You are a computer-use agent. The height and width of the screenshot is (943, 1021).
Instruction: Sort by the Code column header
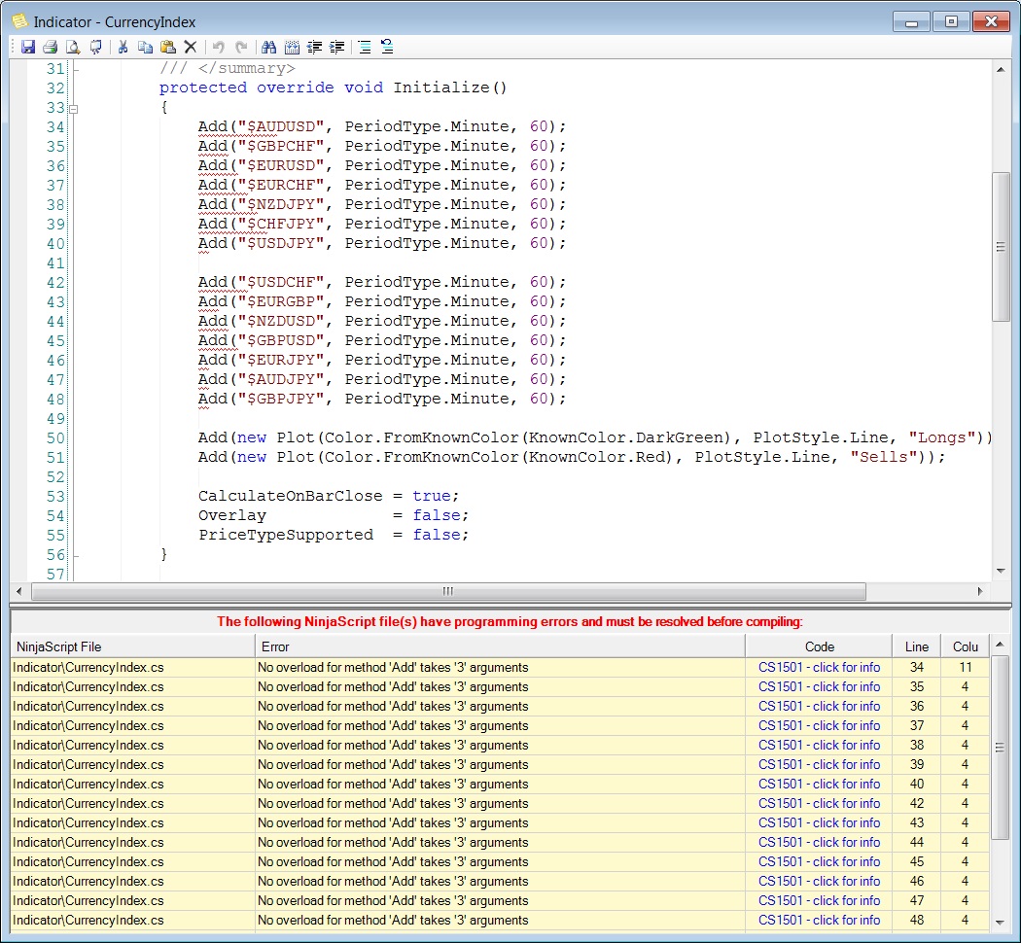pyautogui.click(x=819, y=646)
